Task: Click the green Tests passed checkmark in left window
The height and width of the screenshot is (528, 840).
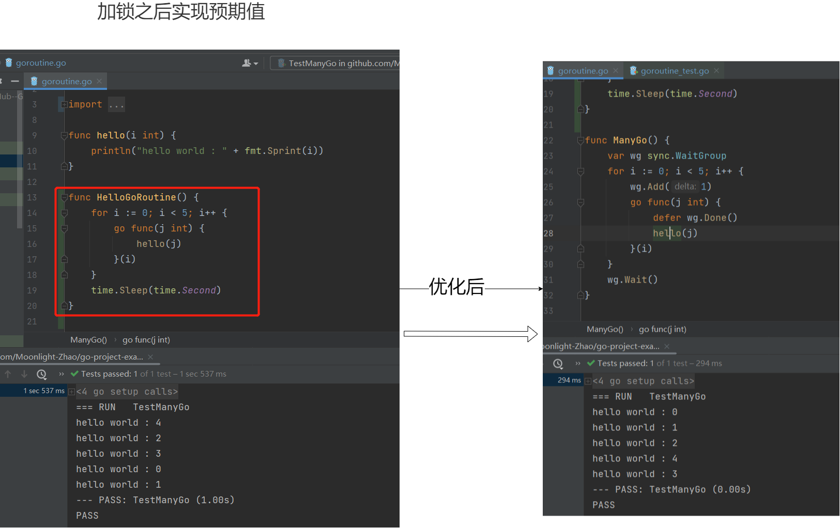Action: [x=74, y=374]
